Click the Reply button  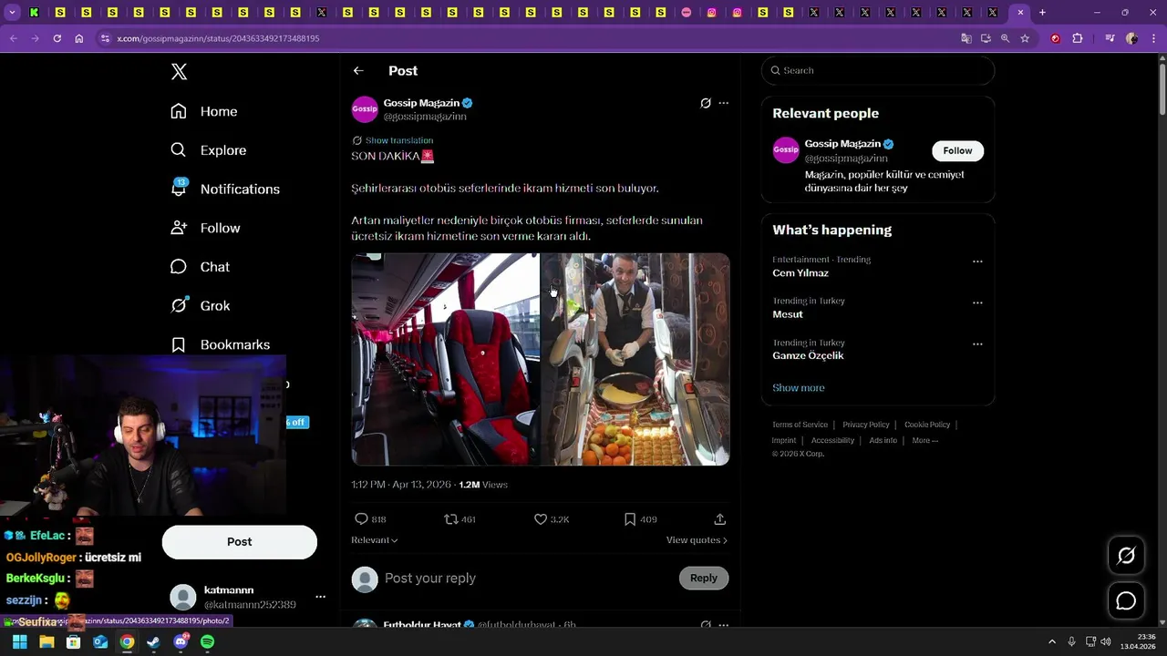(704, 578)
